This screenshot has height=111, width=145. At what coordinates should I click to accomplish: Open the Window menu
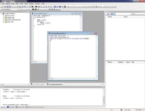click(37, 4)
